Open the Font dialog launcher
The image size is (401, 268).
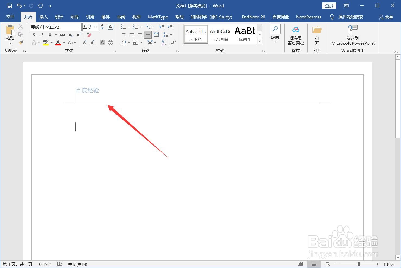point(114,51)
